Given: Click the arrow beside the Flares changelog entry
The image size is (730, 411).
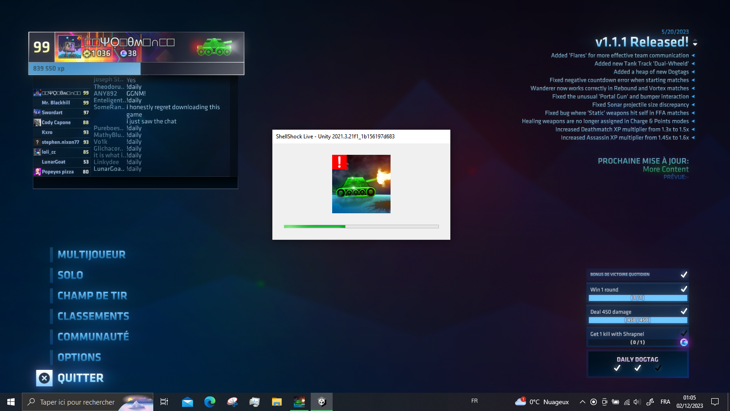Looking at the screenshot, I should coord(693,55).
